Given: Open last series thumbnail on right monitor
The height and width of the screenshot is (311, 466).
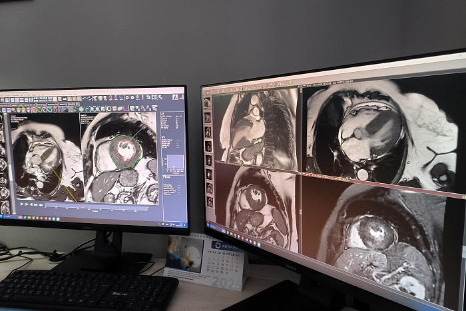Looking at the screenshot, I should pos(210,202).
